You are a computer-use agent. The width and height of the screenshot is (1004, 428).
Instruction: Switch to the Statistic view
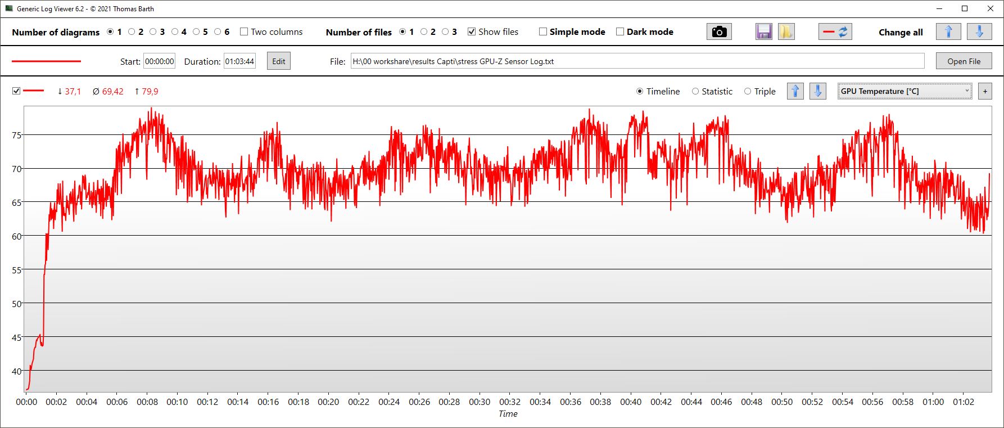[x=695, y=91]
